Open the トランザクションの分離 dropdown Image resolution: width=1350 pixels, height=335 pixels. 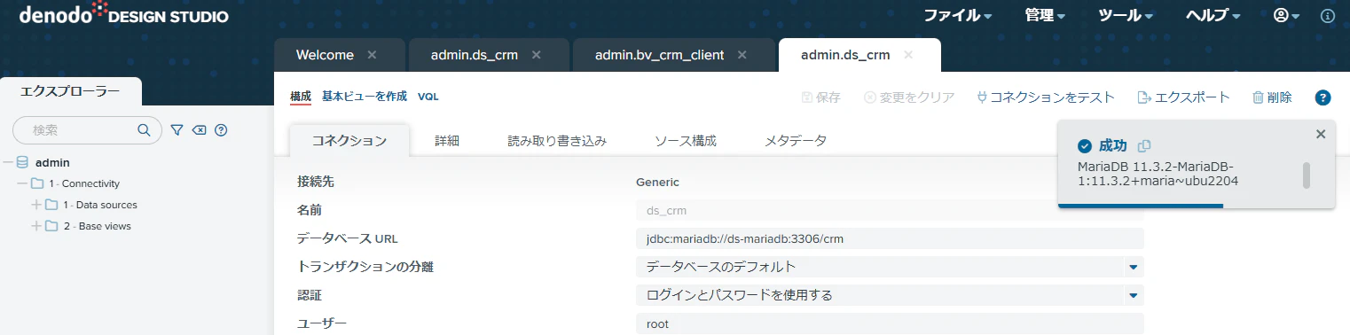(x=890, y=267)
